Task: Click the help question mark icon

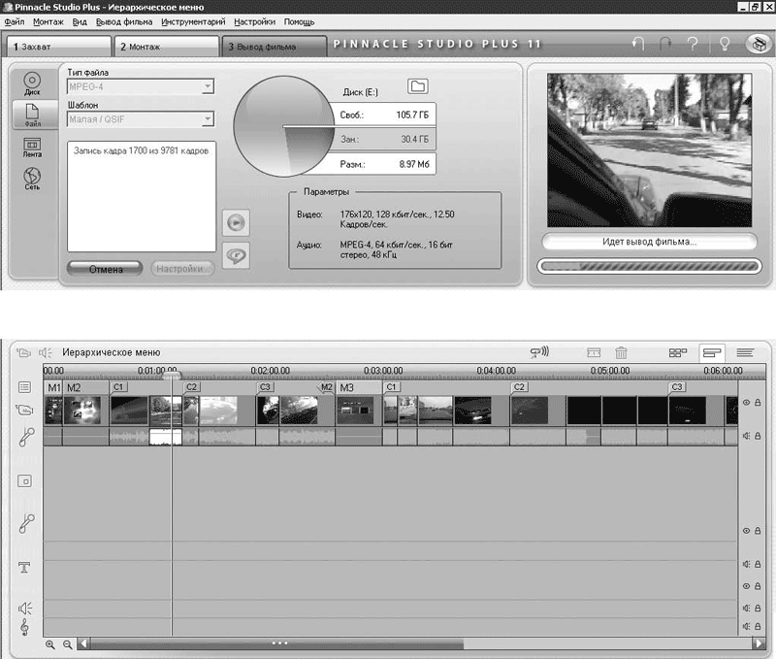Action: pyautogui.click(x=694, y=45)
